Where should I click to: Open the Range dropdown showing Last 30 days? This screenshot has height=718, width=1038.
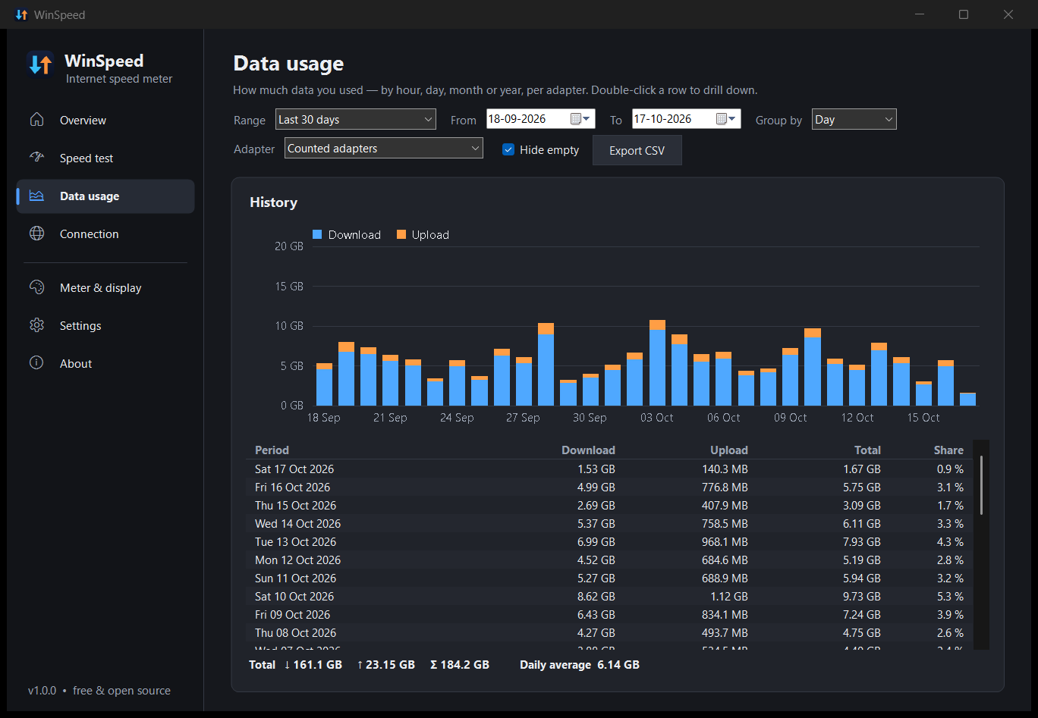coord(356,119)
